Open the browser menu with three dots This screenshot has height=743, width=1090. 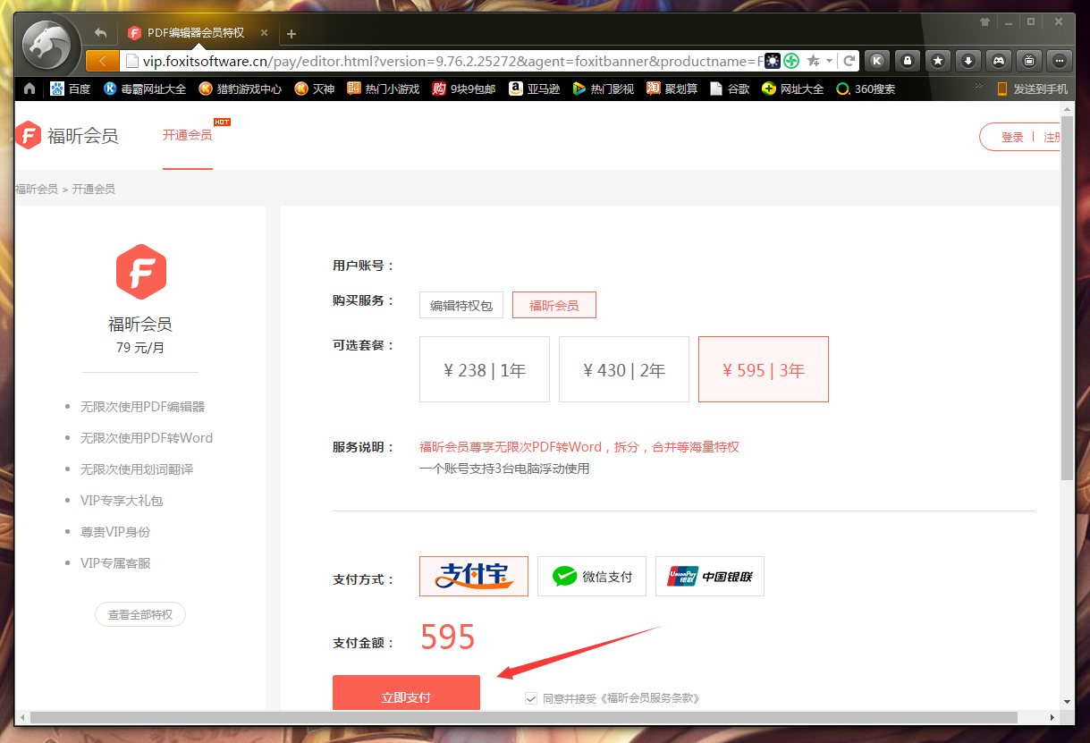pyautogui.click(x=1059, y=60)
